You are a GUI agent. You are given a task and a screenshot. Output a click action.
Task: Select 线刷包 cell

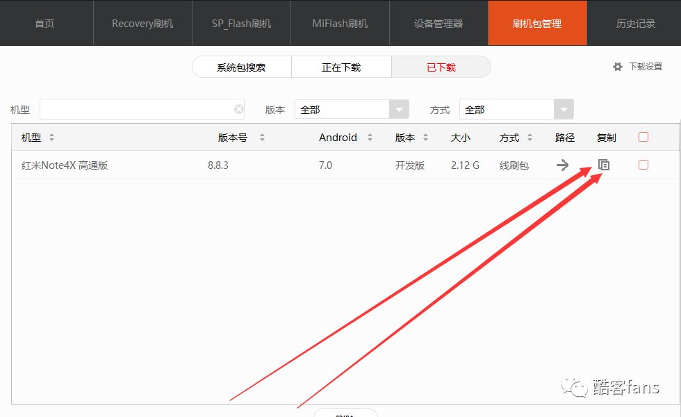coord(514,165)
